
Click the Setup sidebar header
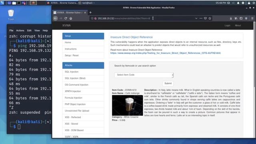83,36
